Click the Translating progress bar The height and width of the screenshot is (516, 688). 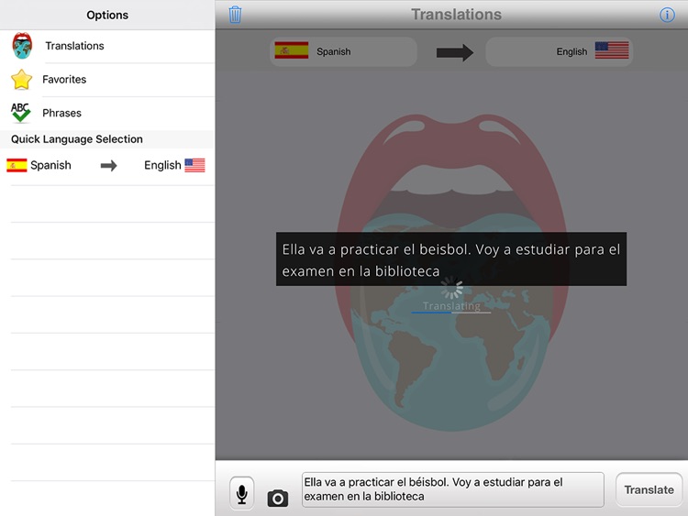[450, 313]
